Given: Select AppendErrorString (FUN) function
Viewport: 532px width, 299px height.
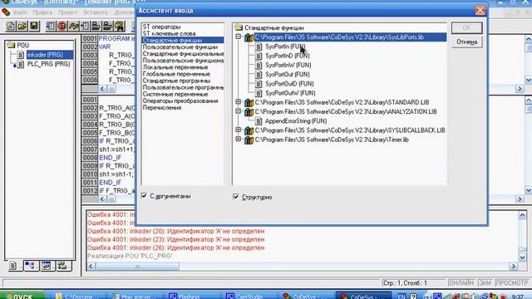Looking at the screenshot, I should tap(296, 121).
